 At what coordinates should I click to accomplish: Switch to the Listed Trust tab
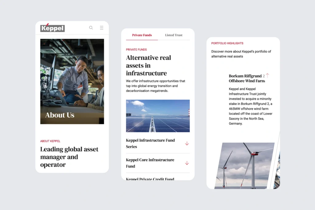click(173, 35)
